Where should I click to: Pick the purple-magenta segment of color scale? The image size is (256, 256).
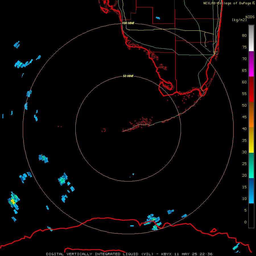pos(251,64)
